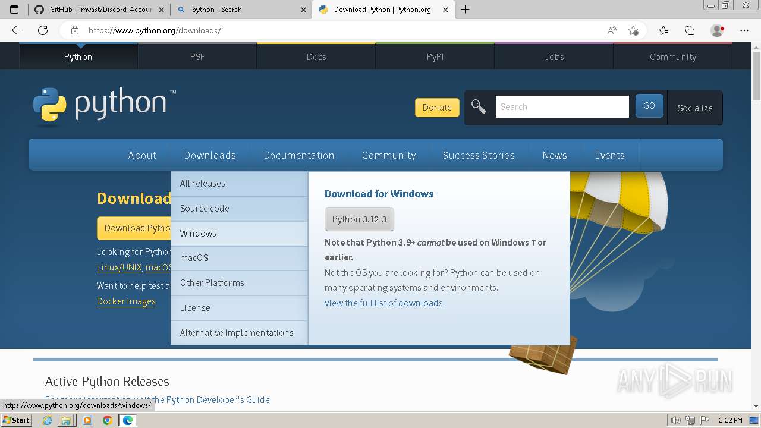This screenshot has height=428, width=761.
Task: Click the 2:22 PM taskbar clock
Action: pos(730,420)
